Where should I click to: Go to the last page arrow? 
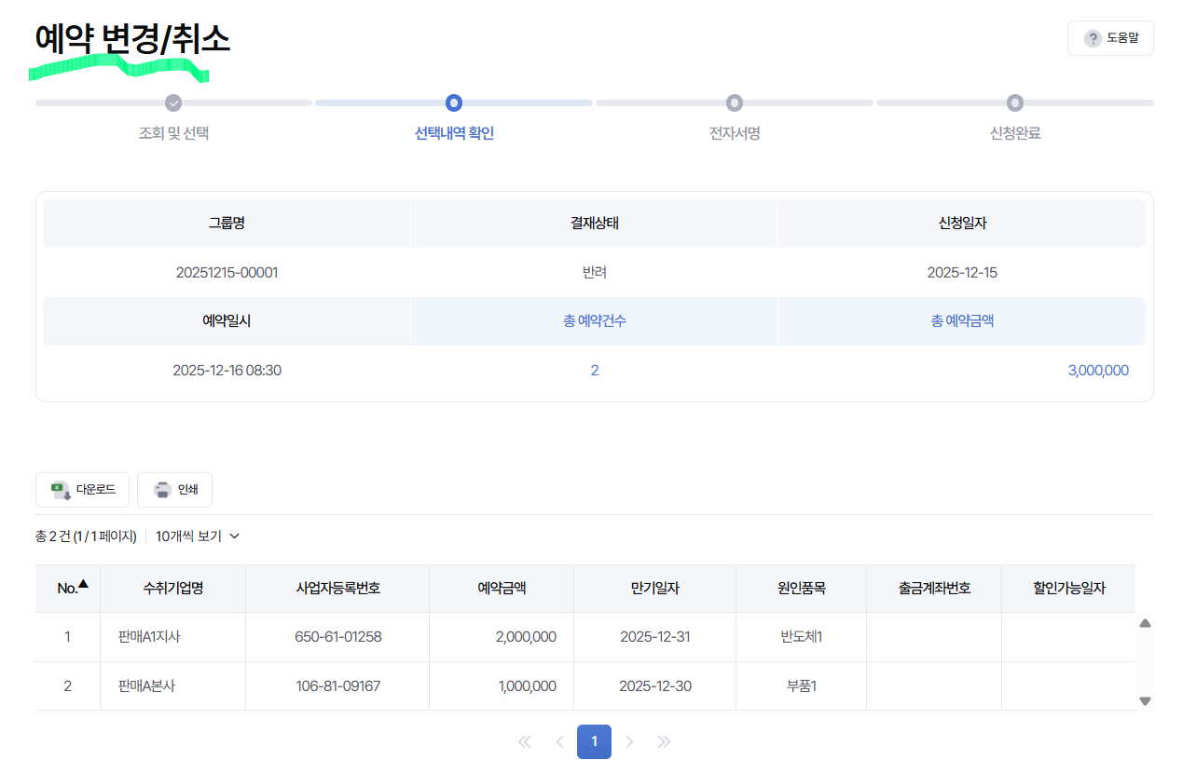point(664,742)
